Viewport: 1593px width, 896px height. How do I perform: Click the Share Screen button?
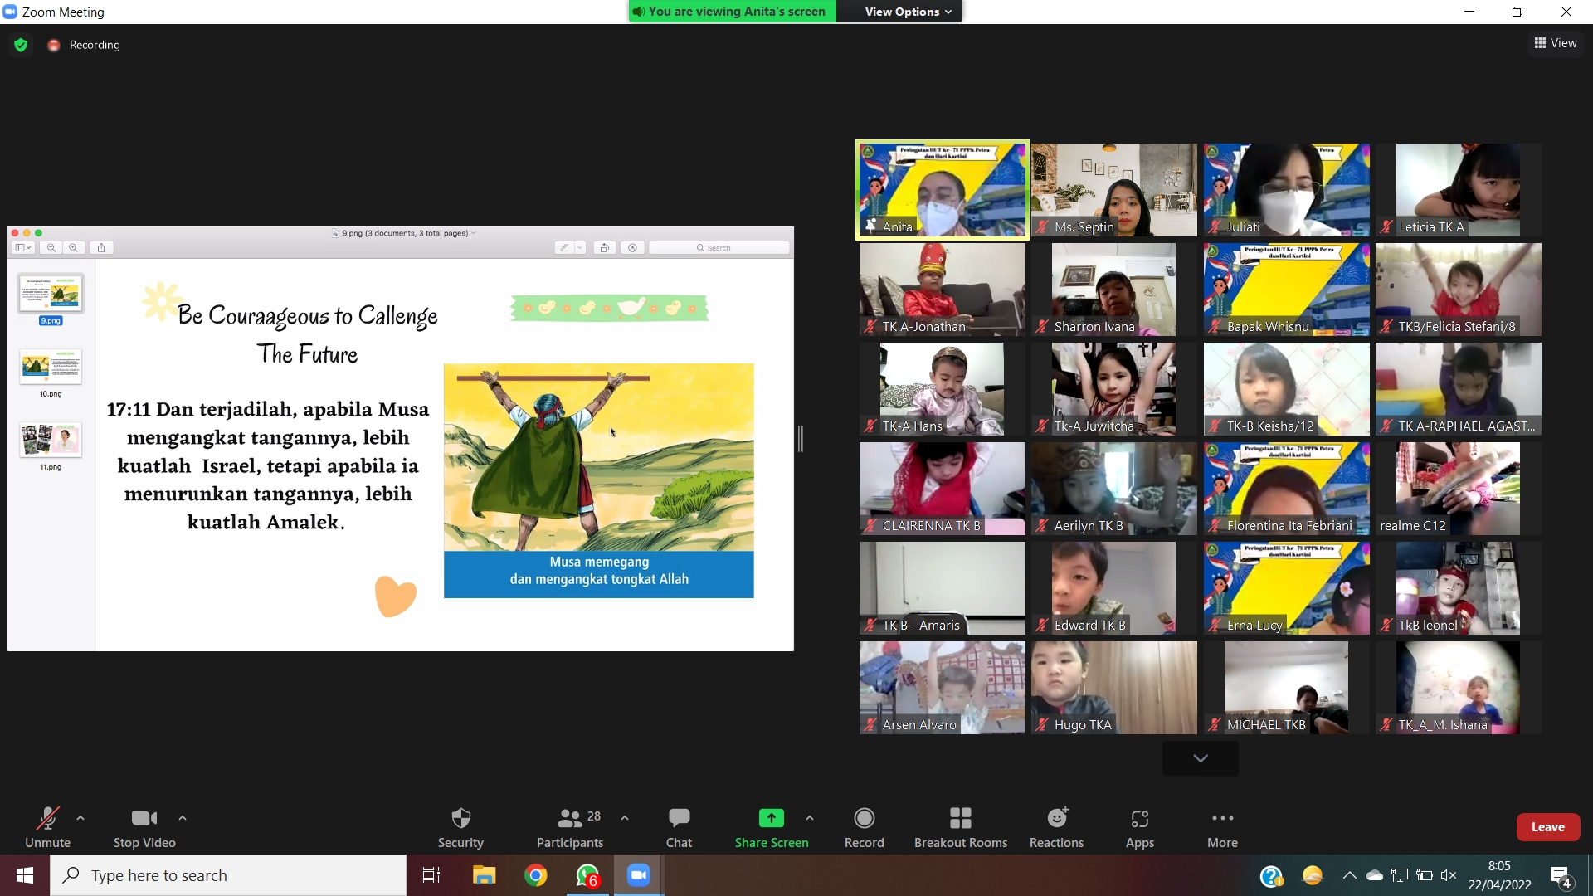771,827
